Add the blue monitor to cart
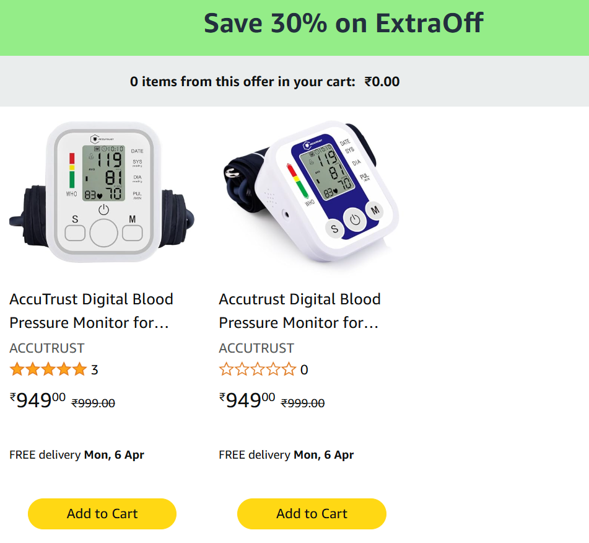The image size is (589, 543). point(312,513)
